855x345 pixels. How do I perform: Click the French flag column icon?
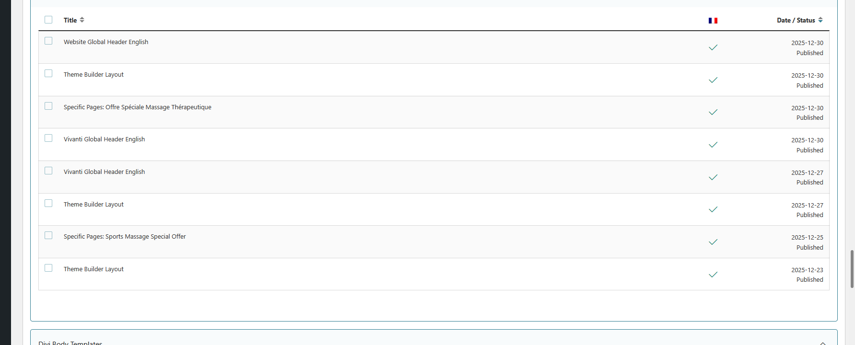point(713,21)
